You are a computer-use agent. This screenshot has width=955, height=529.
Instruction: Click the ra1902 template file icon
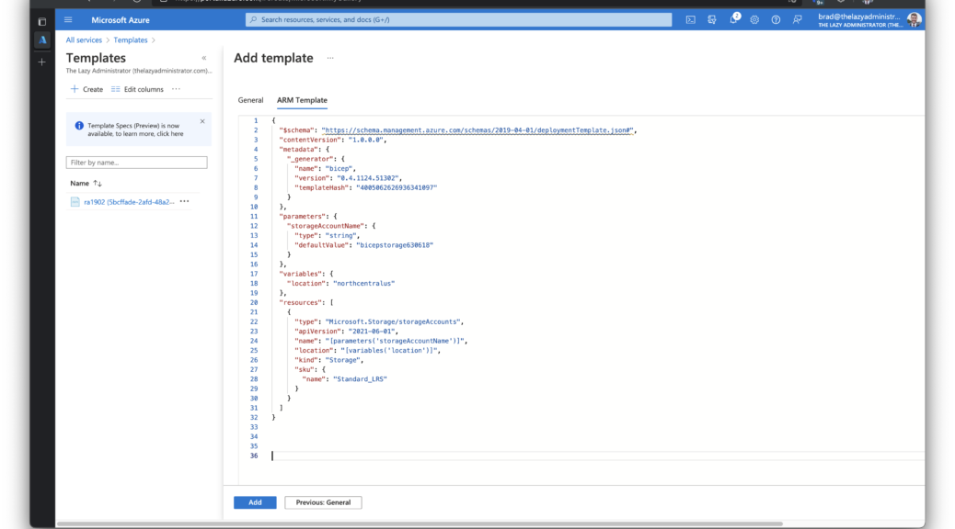pyautogui.click(x=75, y=202)
